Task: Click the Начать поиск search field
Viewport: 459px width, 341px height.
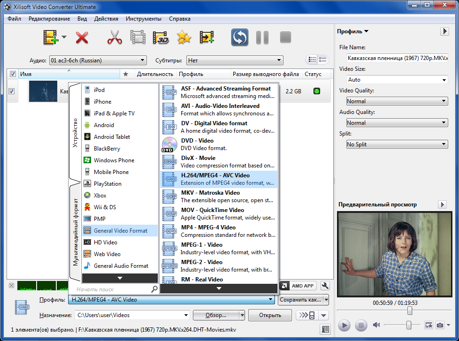Action: [113, 289]
